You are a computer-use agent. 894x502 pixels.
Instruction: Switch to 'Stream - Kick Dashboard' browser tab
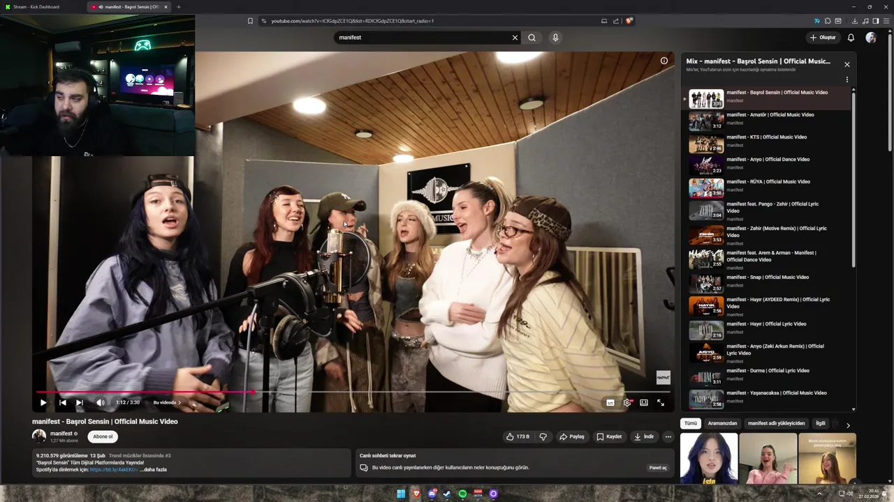42,7
